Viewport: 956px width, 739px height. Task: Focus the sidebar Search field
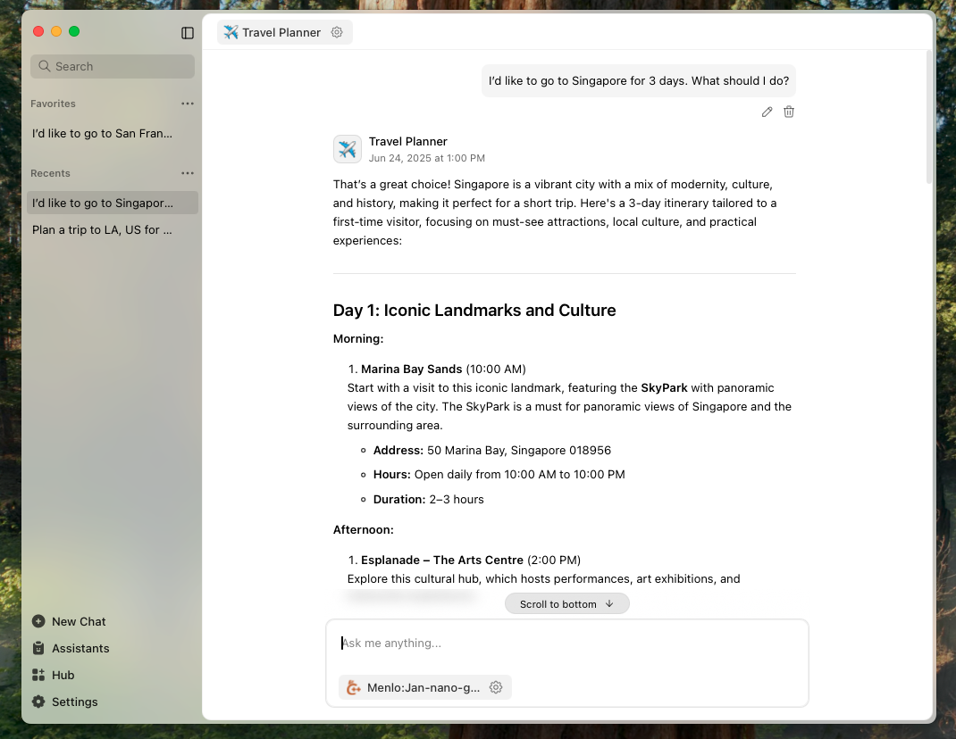coord(113,66)
